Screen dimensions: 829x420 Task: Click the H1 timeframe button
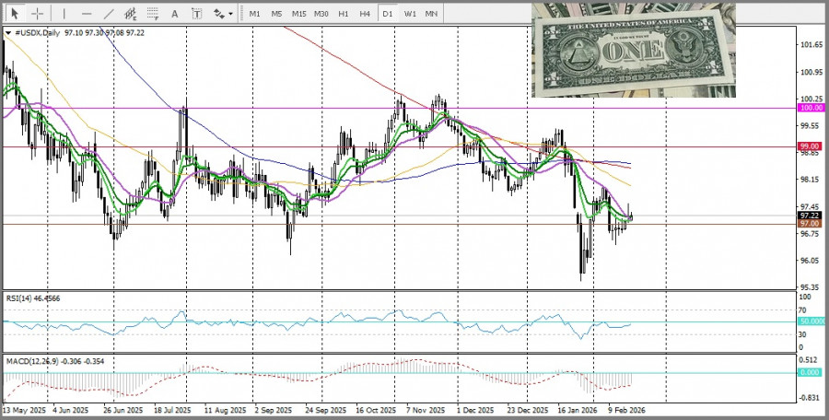[343, 14]
